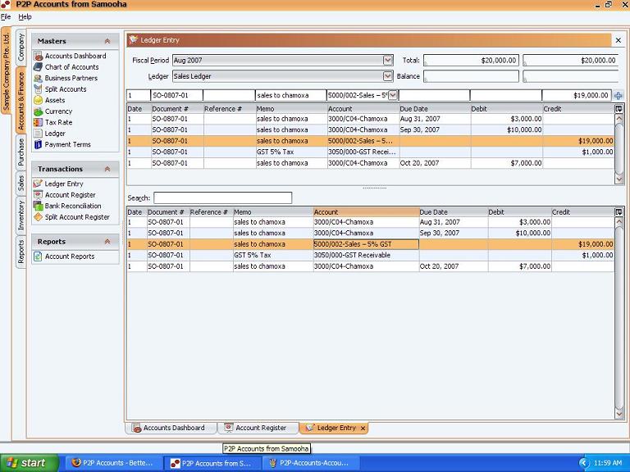Image resolution: width=630 pixels, height=472 pixels.
Task: Close the Ledger Entry bottom tab
Action: pyautogui.click(x=363, y=429)
